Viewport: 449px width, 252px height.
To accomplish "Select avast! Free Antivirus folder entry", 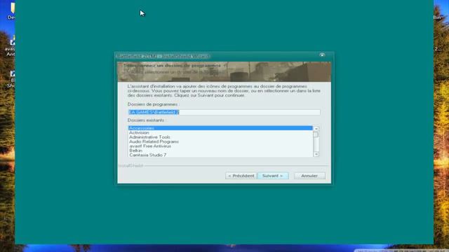I will click(220, 146).
